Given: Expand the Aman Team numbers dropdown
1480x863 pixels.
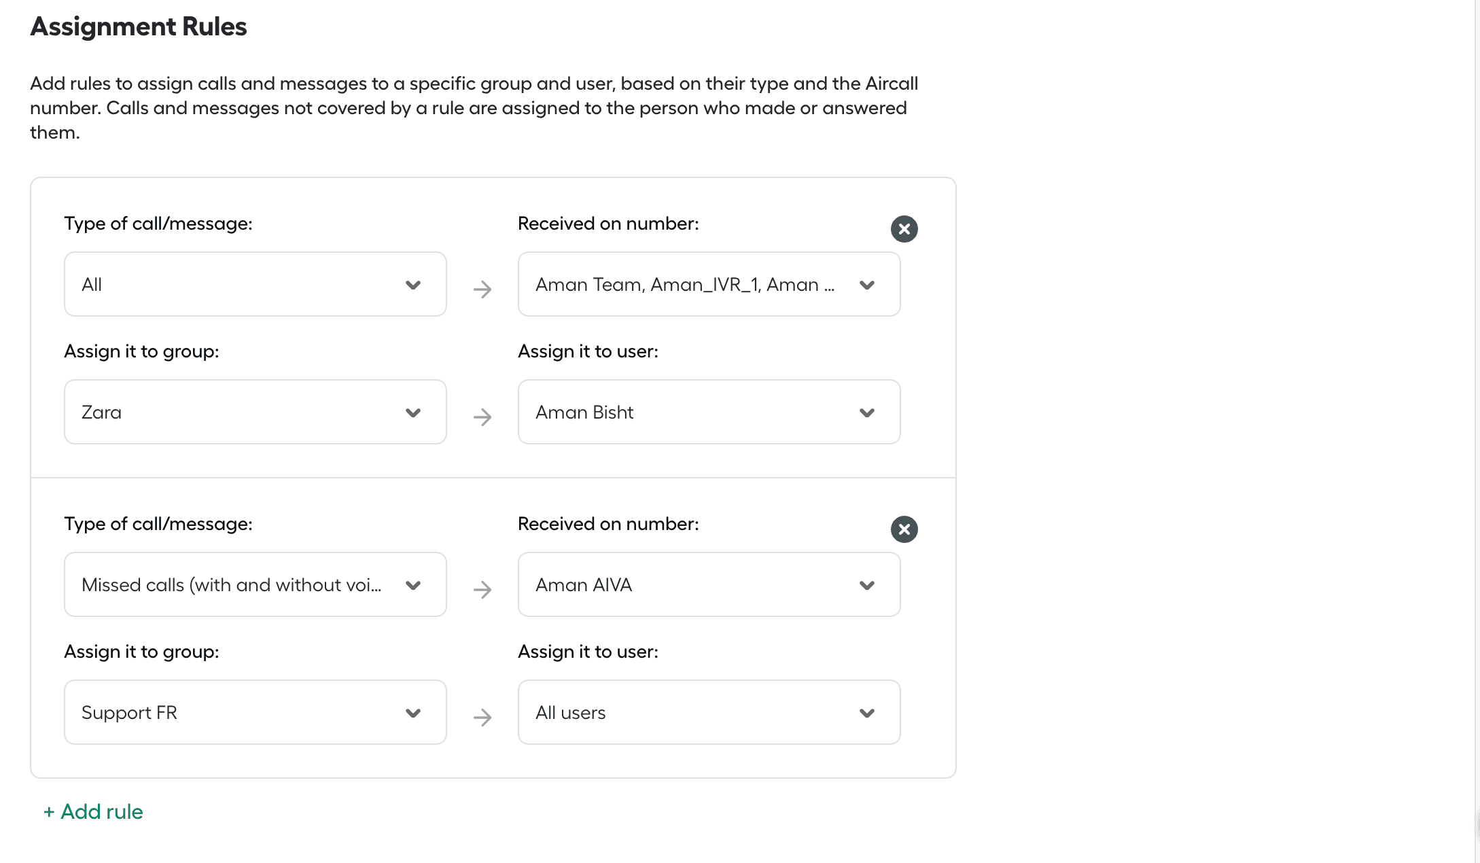Looking at the screenshot, I should click(x=709, y=284).
